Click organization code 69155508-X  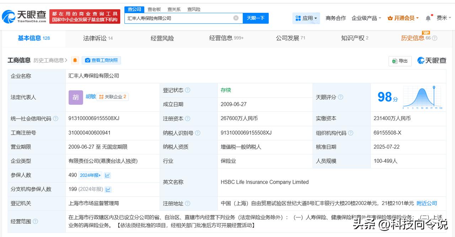point(387,133)
